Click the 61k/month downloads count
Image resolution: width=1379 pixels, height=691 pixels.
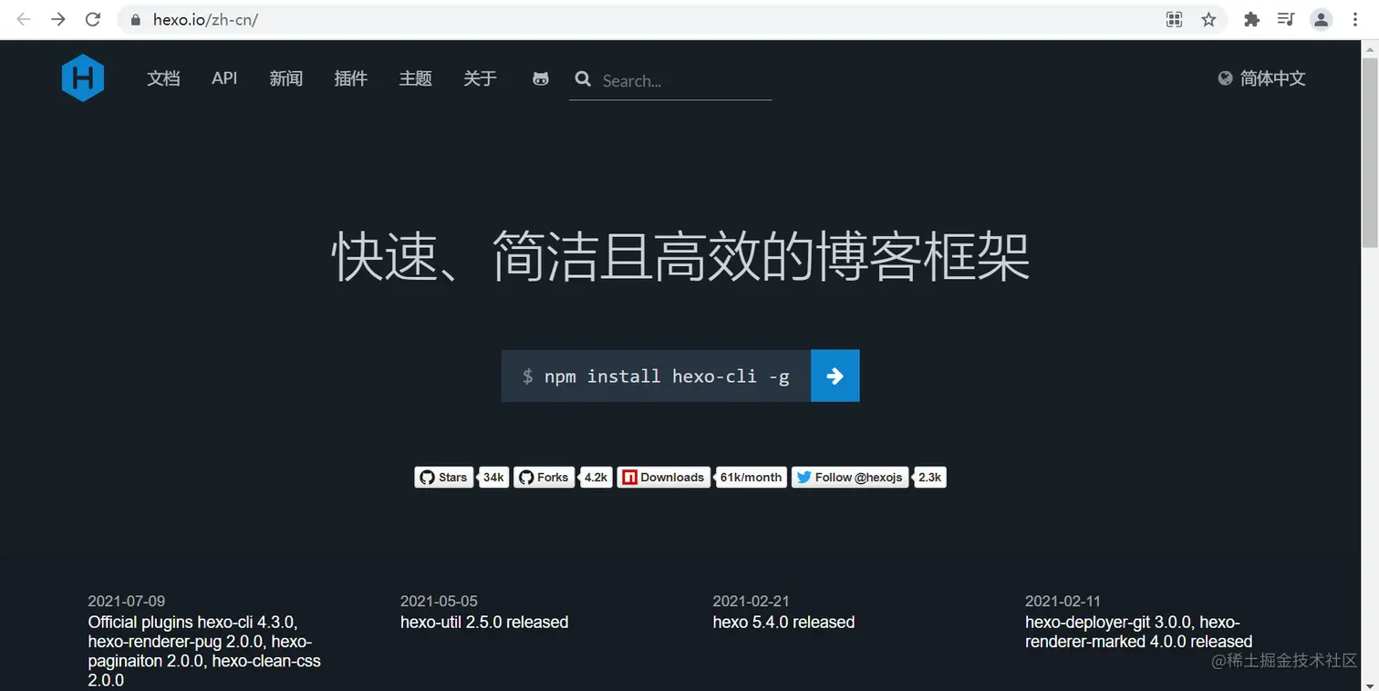coord(751,477)
